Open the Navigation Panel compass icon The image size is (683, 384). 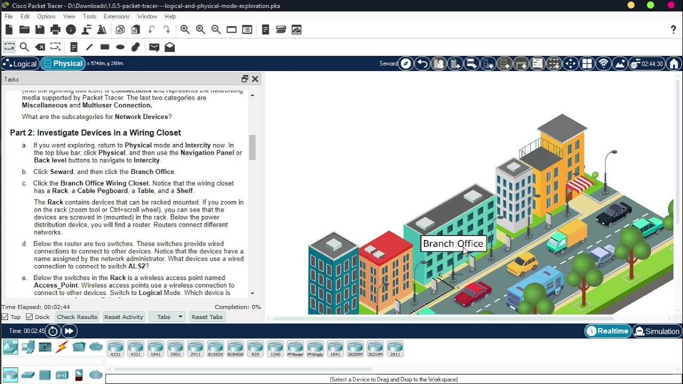[406, 64]
